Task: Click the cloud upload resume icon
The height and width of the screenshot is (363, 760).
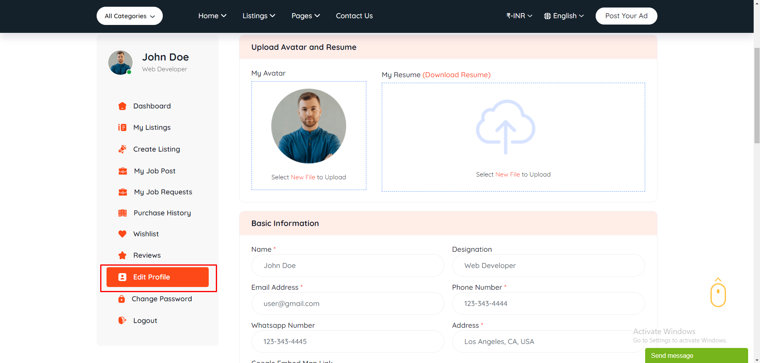Action: coord(505,127)
